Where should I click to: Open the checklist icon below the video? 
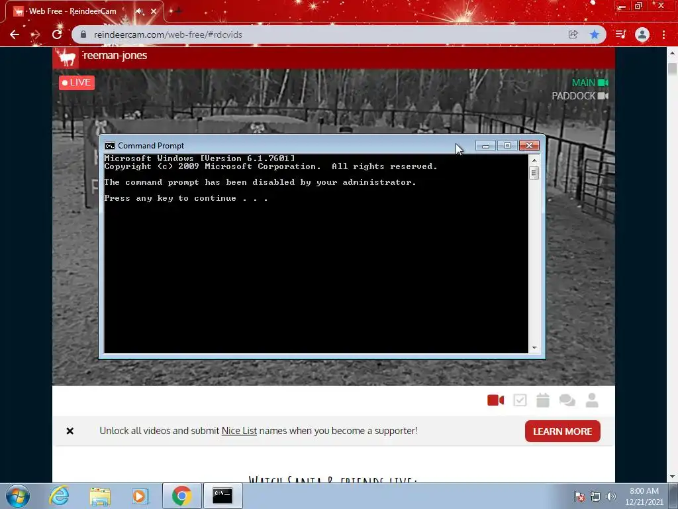[520, 400]
